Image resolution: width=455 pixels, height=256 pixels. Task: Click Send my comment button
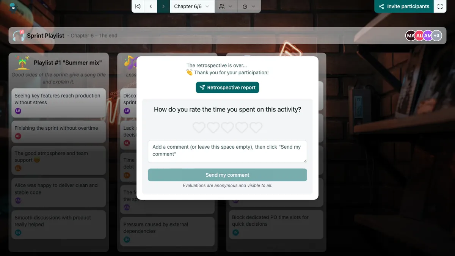(x=227, y=175)
